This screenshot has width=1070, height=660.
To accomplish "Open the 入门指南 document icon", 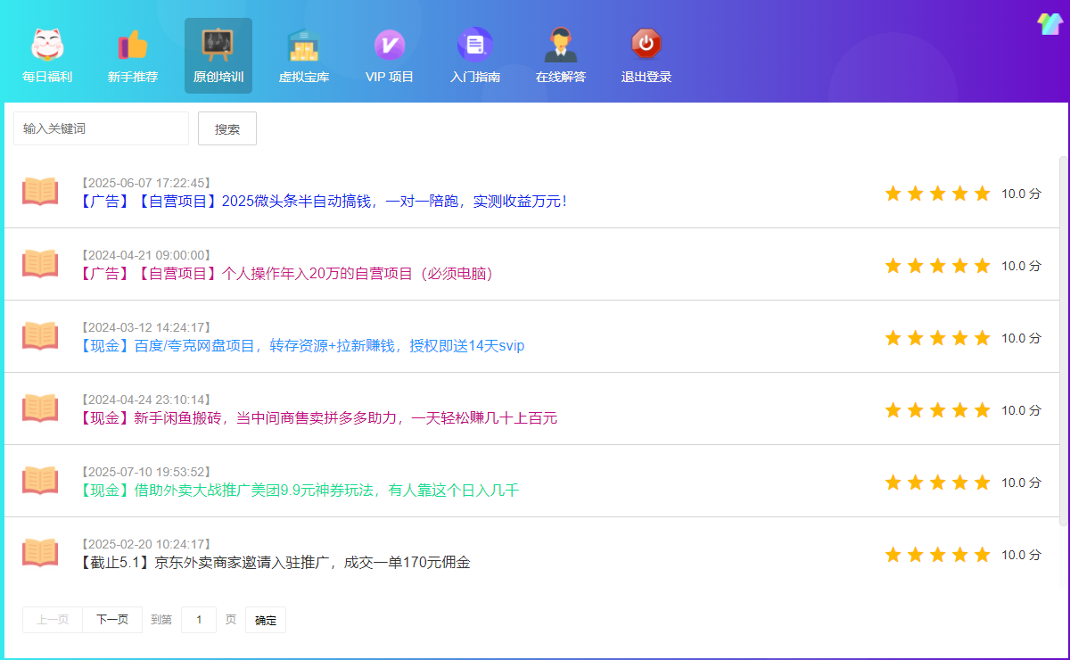I will 475,45.
